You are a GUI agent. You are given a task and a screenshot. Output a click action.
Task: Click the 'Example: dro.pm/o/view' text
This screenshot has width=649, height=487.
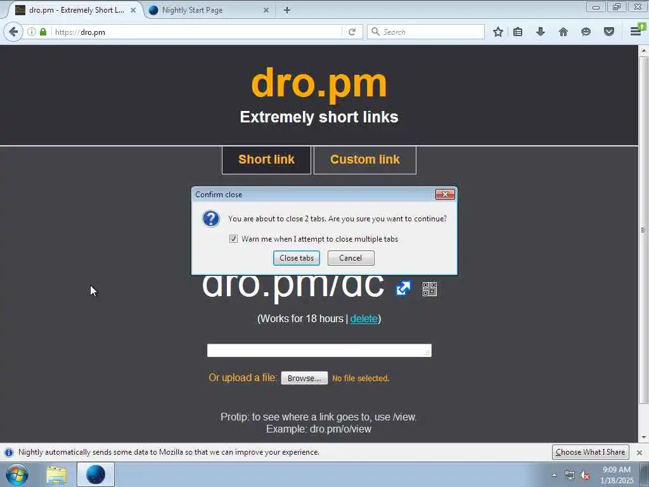pyautogui.click(x=319, y=429)
